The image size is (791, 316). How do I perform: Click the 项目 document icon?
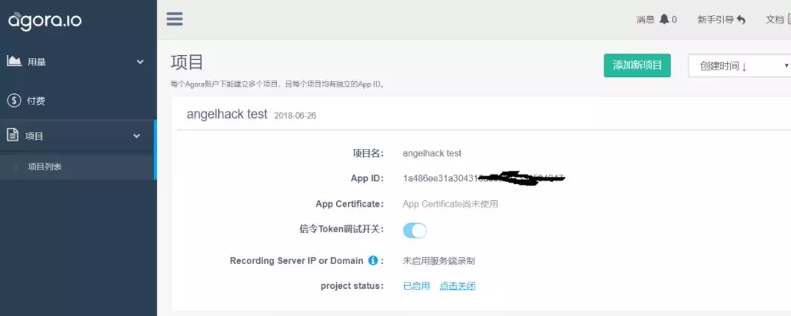pos(12,136)
